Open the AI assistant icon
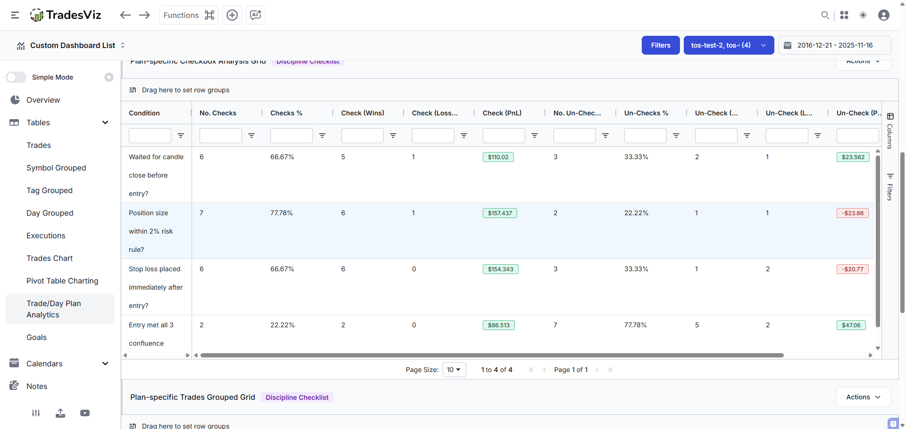 [255, 15]
